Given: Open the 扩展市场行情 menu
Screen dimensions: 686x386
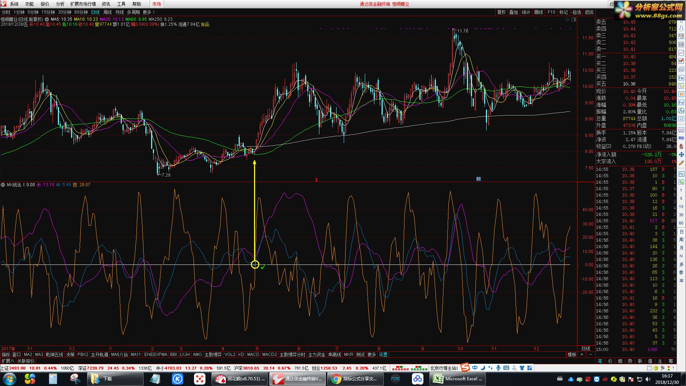Looking at the screenshot, I should click(83, 4).
